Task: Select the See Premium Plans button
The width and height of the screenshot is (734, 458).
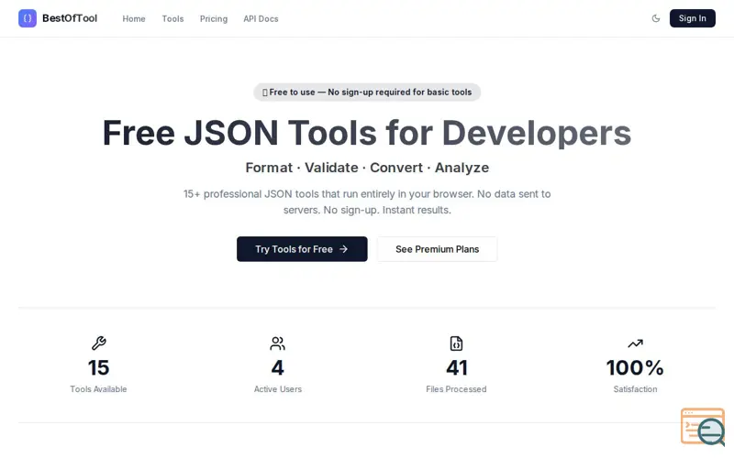Action: 437,249
